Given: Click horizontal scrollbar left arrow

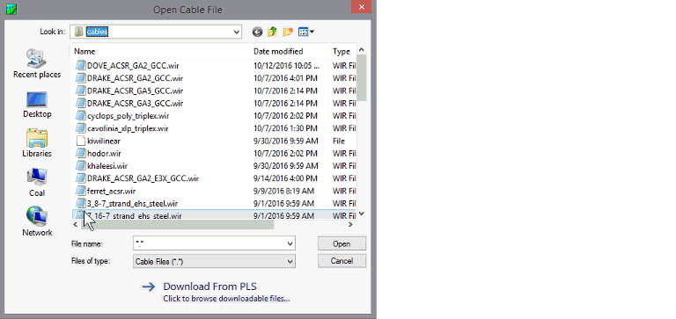Looking at the screenshot, I should click(x=76, y=224).
